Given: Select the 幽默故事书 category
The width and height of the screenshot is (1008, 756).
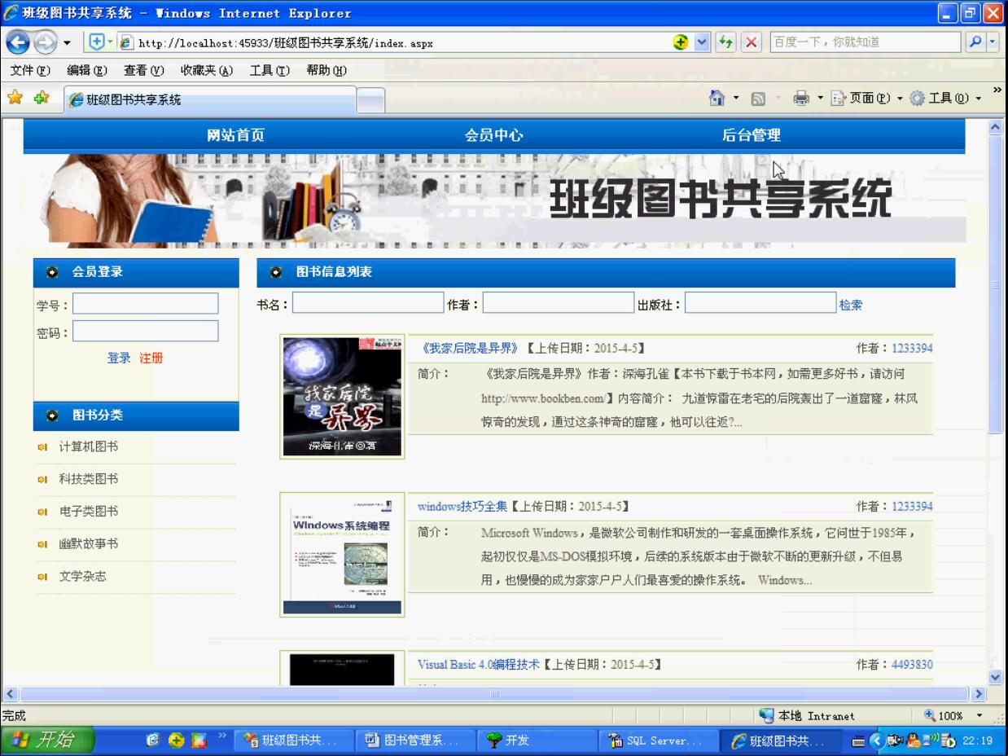Looking at the screenshot, I should point(89,544).
